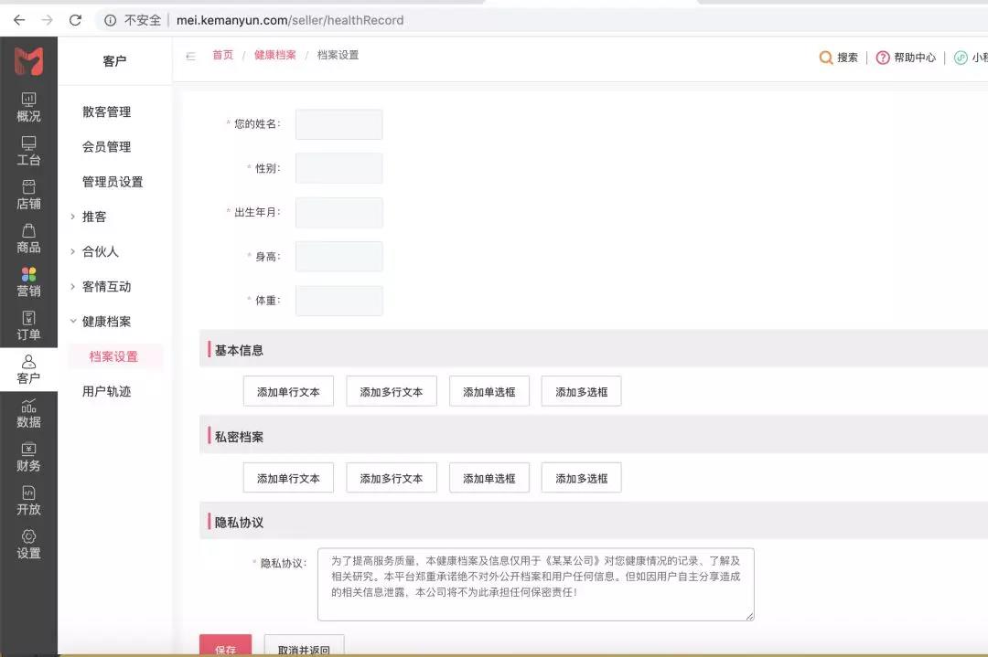
Task: Expand the 合伙人 submenu
Action: coord(73,251)
